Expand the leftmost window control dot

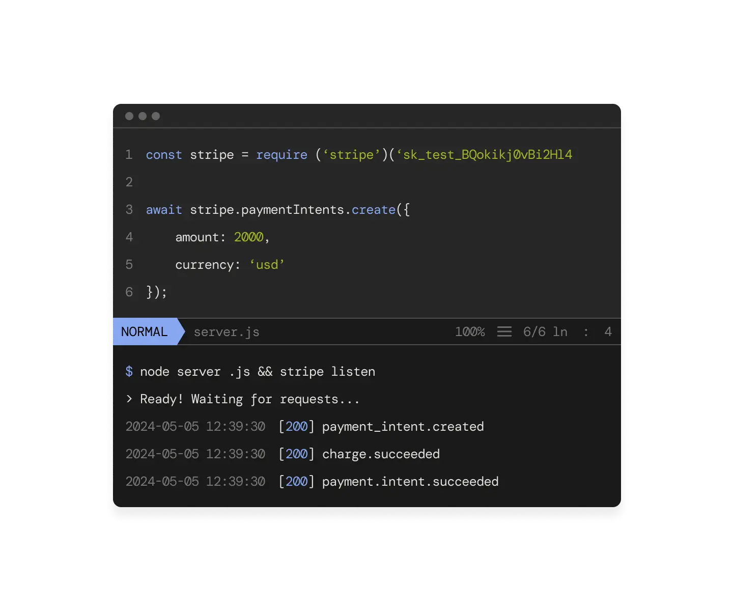(x=128, y=116)
